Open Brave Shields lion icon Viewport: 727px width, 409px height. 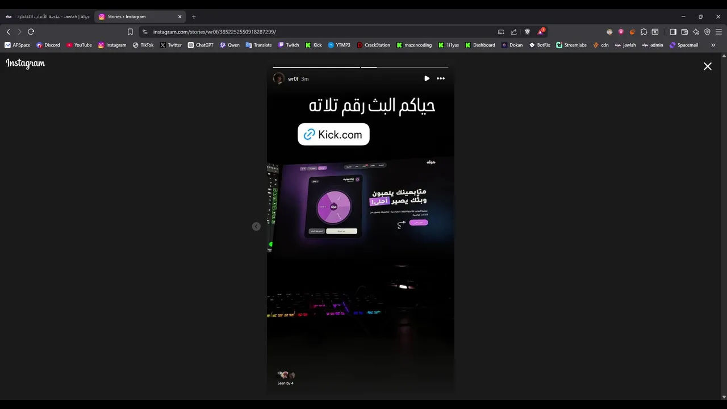tap(527, 32)
